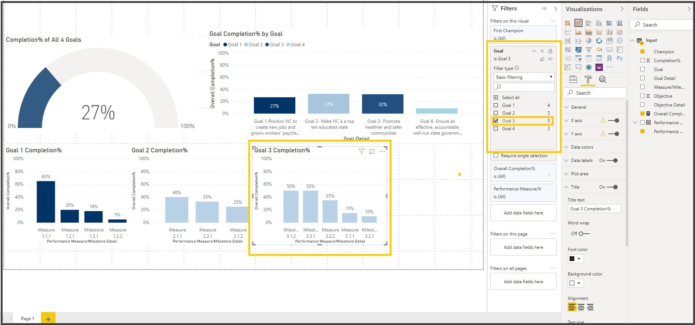695x325 pixels.
Task: Check the Goal 2 filter checkbox
Action: tap(496, 113)
